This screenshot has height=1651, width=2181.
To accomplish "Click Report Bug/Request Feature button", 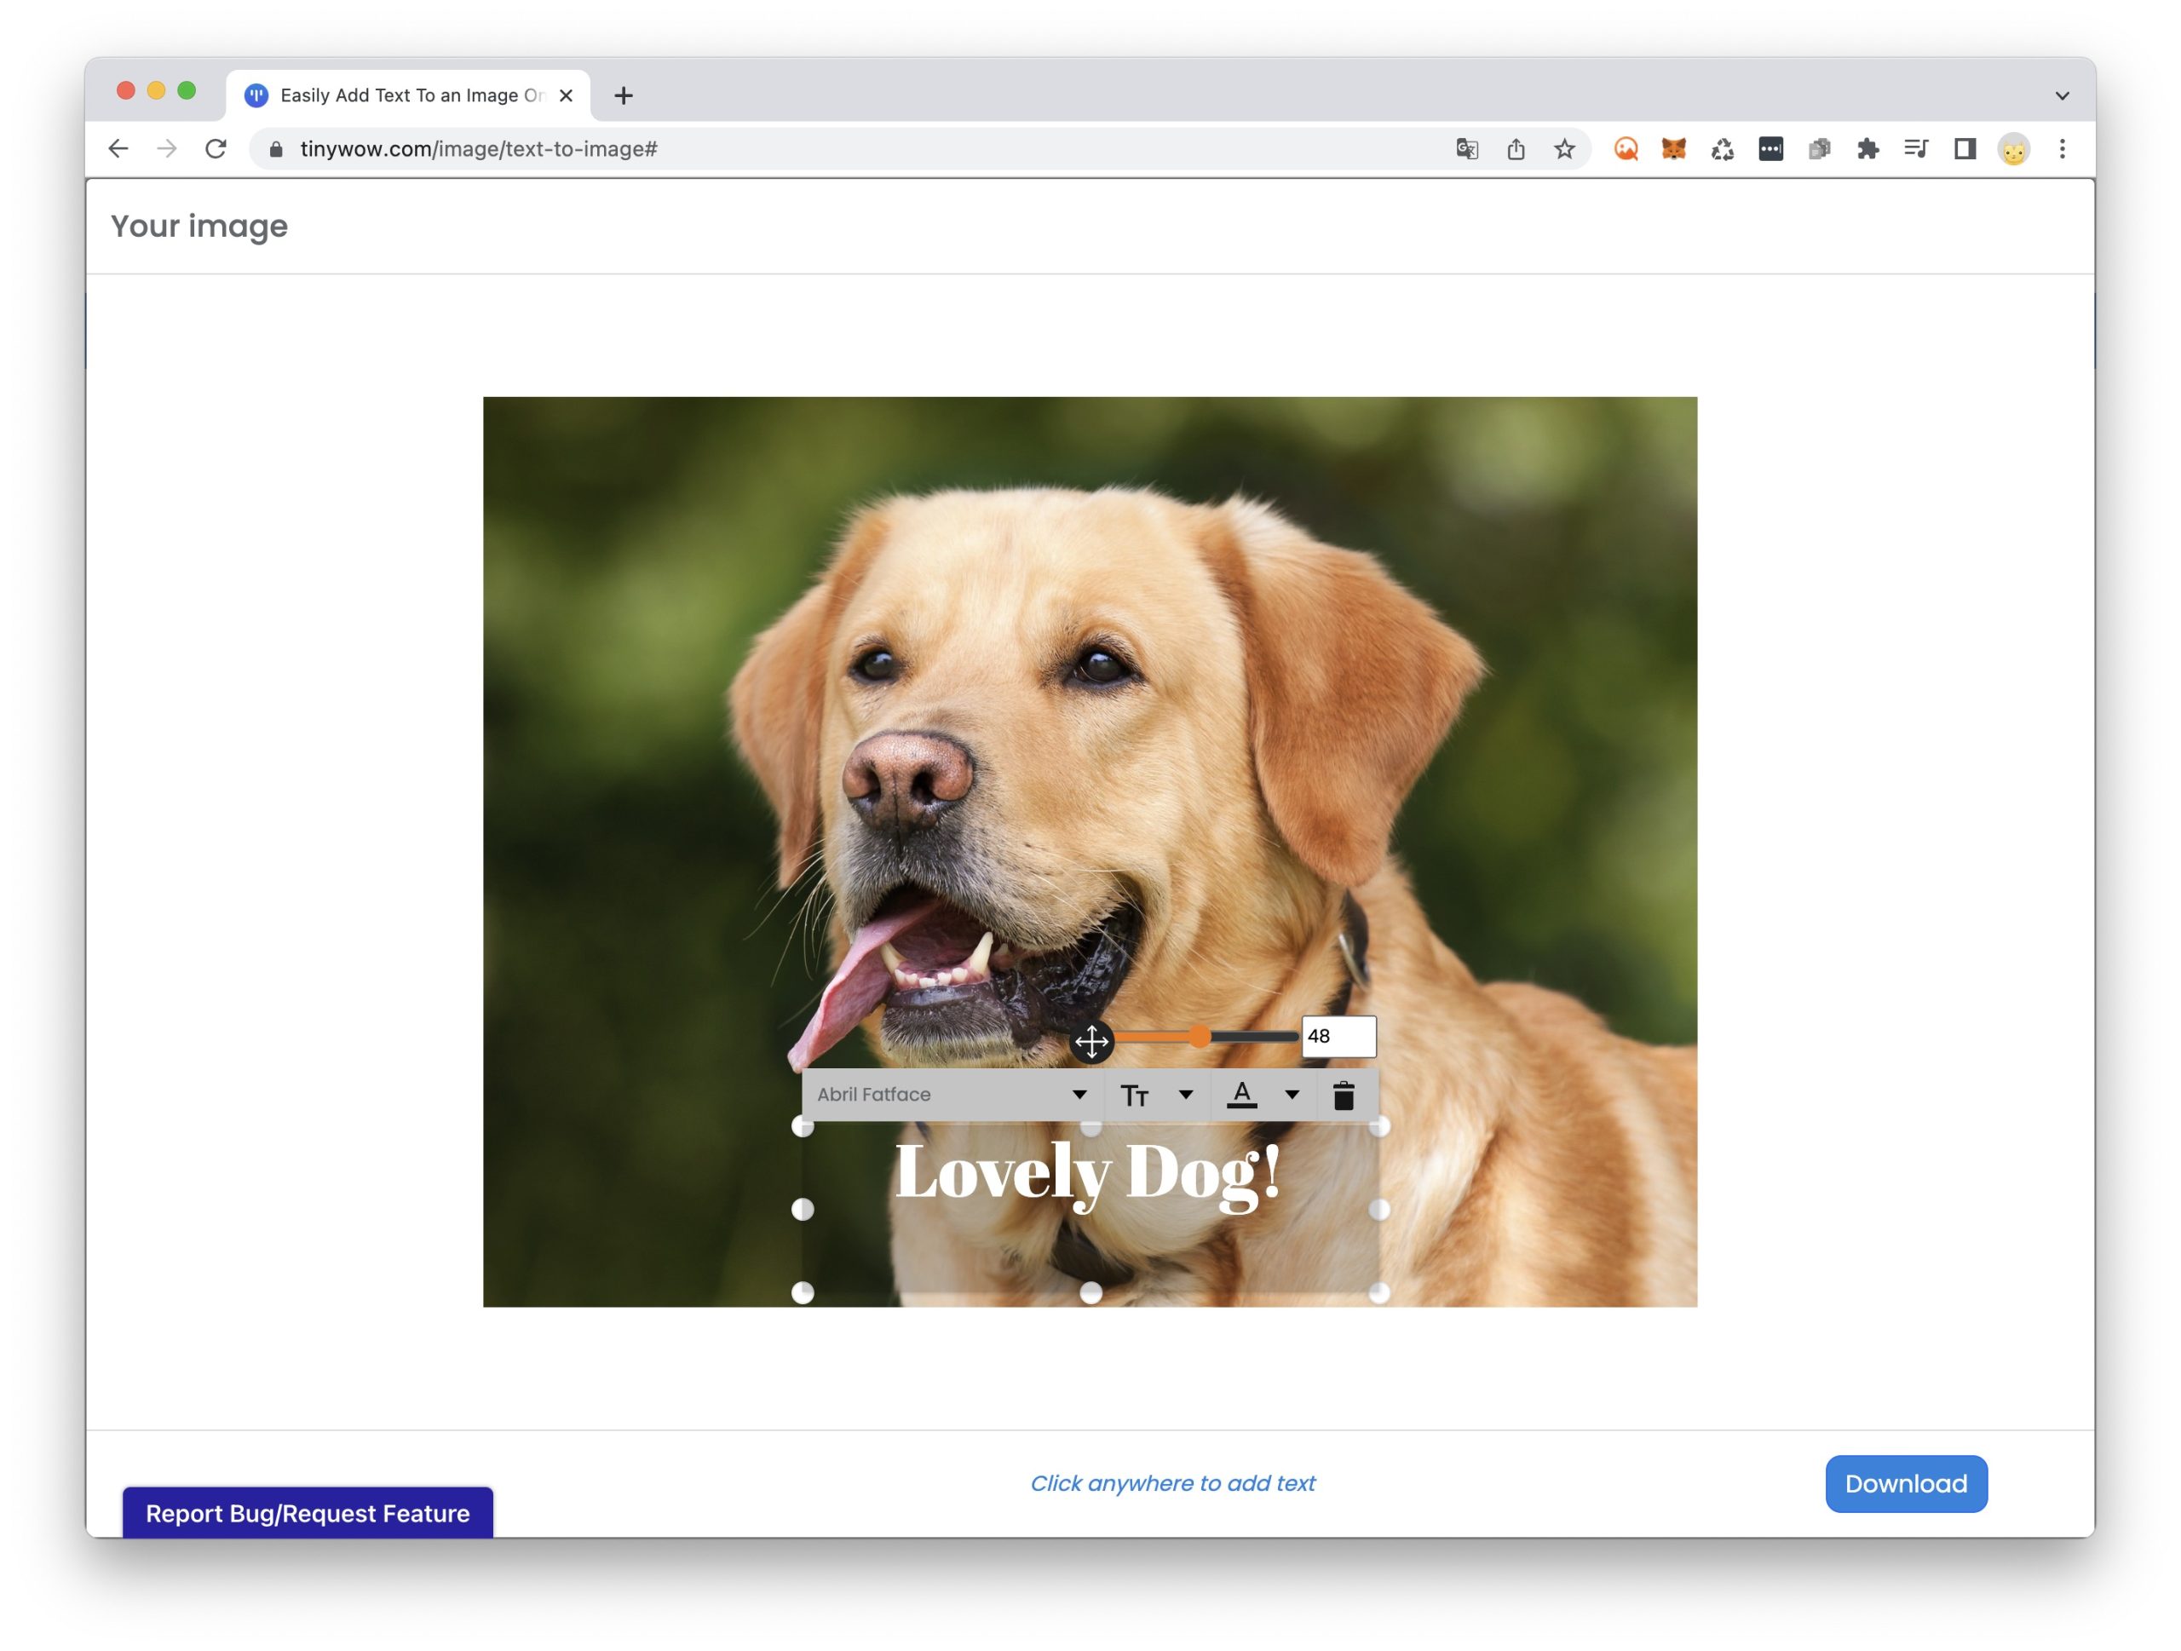I will [x=308, y=1512].
